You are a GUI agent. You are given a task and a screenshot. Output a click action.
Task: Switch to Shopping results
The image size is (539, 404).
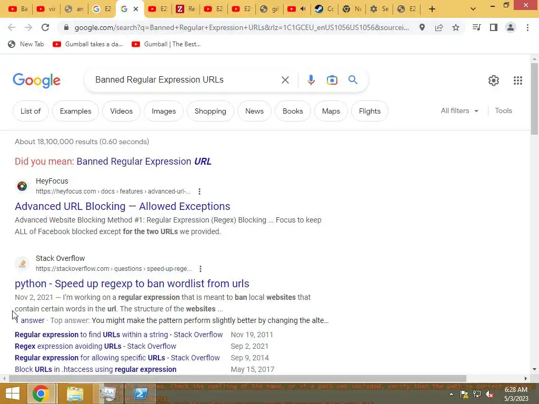(x=211, y=111)
